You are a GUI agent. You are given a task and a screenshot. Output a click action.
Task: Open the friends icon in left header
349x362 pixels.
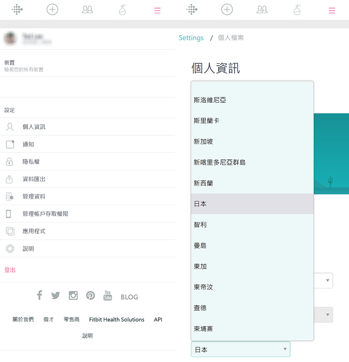point(87,10)
